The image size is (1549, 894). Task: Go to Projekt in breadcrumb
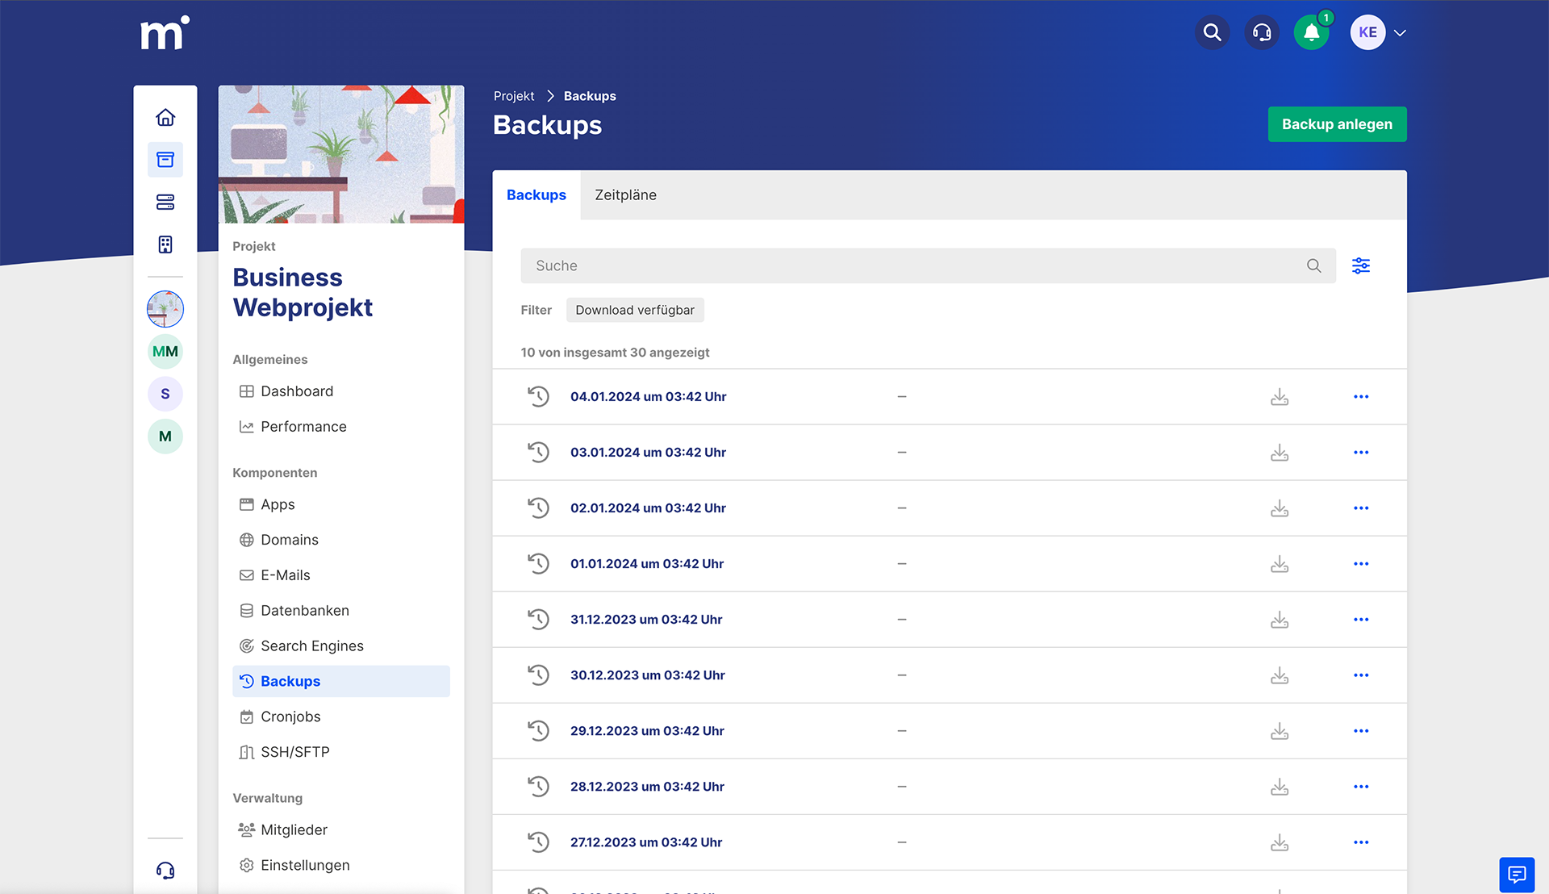[x=514, y=96]
